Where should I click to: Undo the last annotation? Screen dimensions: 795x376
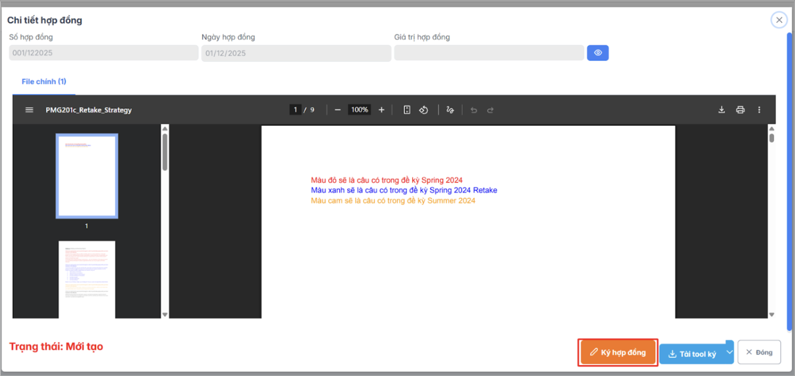473,110
